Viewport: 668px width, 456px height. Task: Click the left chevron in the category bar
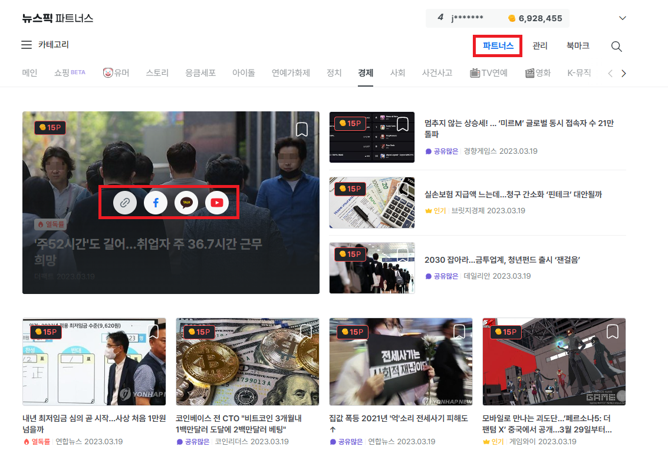point(610,72)
